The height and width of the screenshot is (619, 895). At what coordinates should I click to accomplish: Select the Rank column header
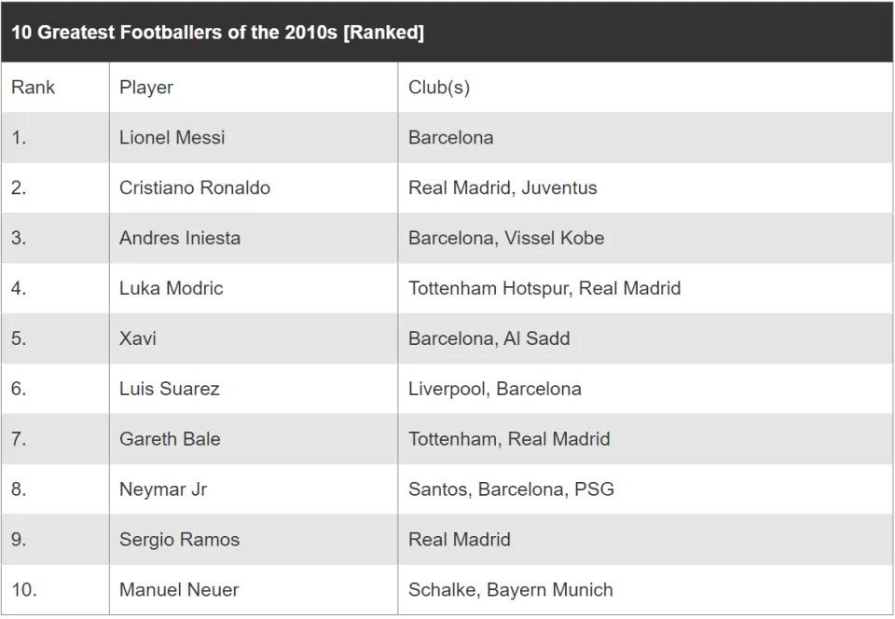tap(55, 88)
